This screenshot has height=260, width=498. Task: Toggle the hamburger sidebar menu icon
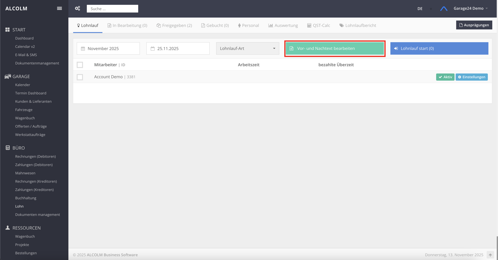pos(59,9)
